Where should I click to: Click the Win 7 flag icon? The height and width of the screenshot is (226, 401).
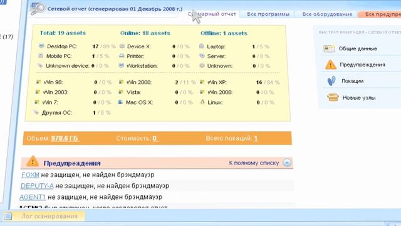coord(37,102)
